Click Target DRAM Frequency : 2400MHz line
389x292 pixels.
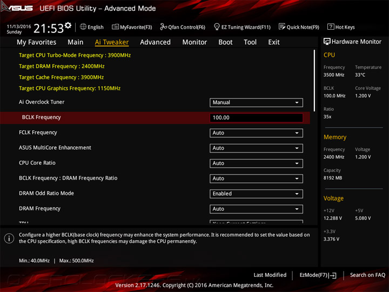pos(62,66)
